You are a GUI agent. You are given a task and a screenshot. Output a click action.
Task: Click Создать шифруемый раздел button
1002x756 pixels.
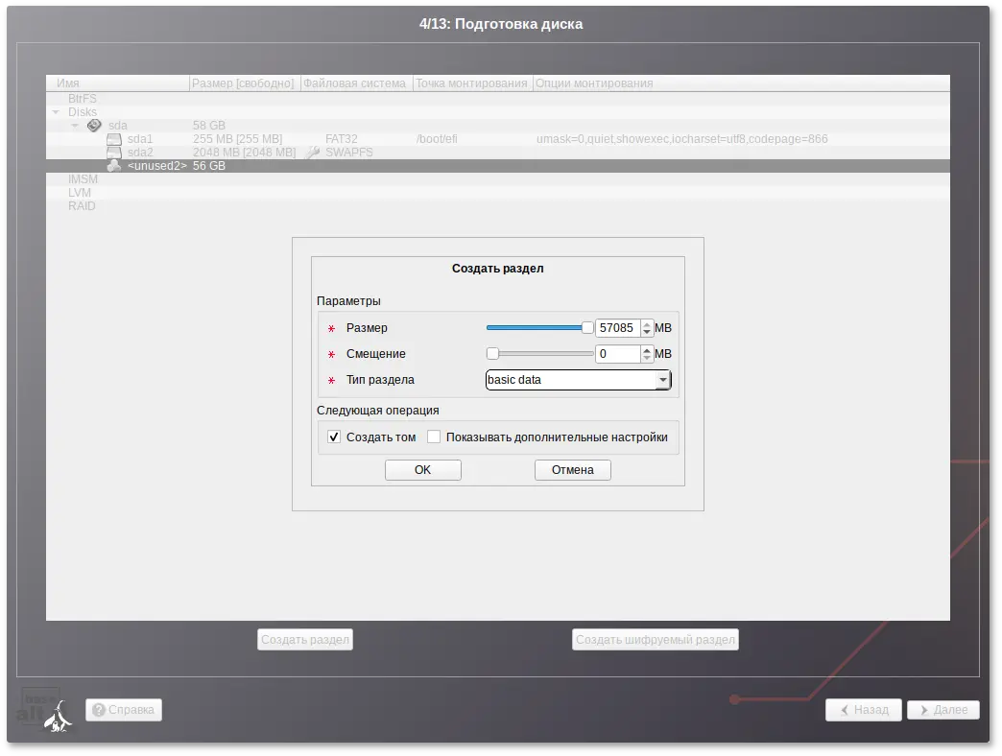pos(655,640)
